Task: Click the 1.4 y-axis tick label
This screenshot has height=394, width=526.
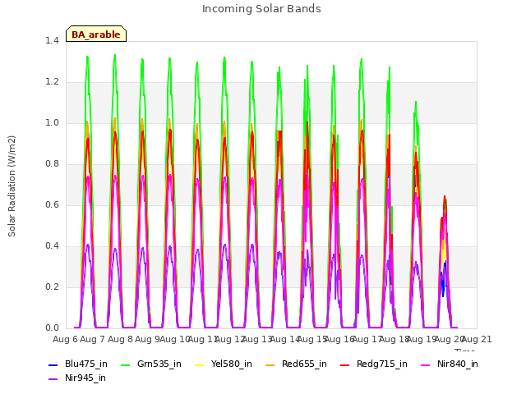Action: click(52, 40)
